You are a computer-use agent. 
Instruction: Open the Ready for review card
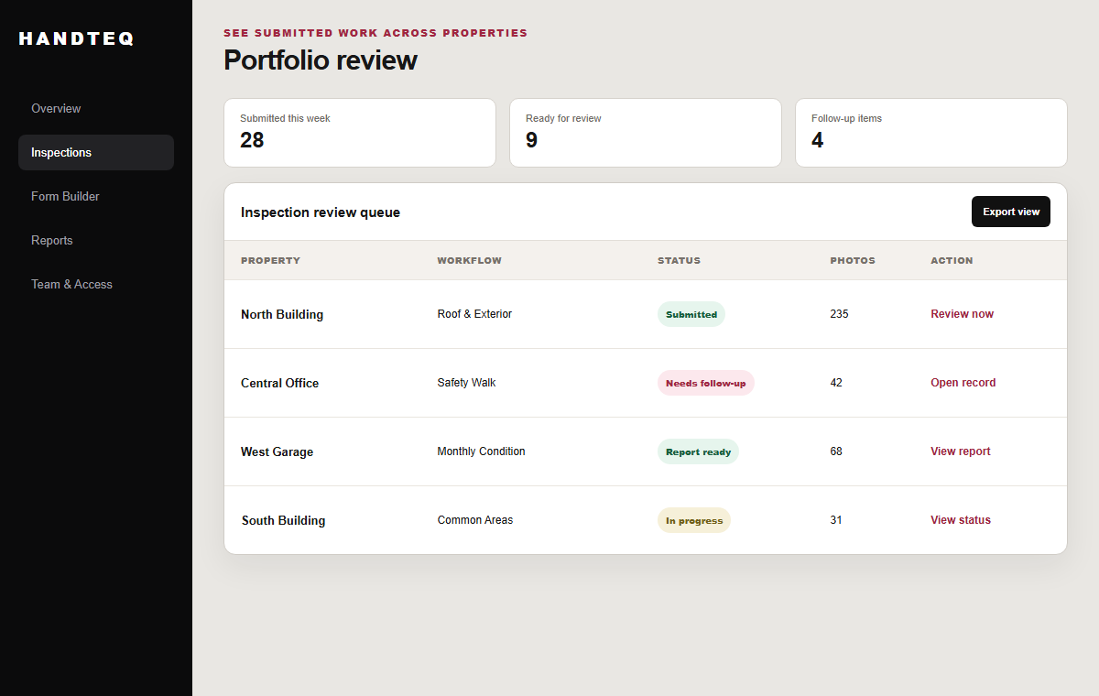pyautogui.click(x=646, y=133)
